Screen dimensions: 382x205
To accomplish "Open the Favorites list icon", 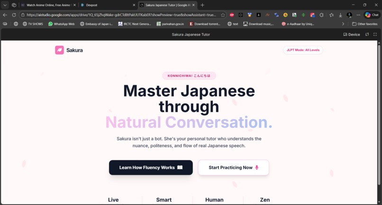I will pos(331,15).
